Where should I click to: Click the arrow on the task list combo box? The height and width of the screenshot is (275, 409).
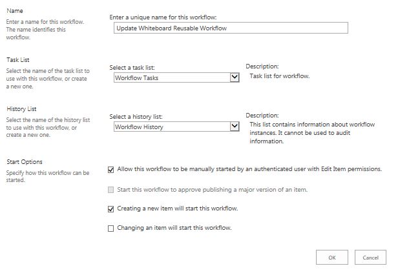(x=235, y=77)
